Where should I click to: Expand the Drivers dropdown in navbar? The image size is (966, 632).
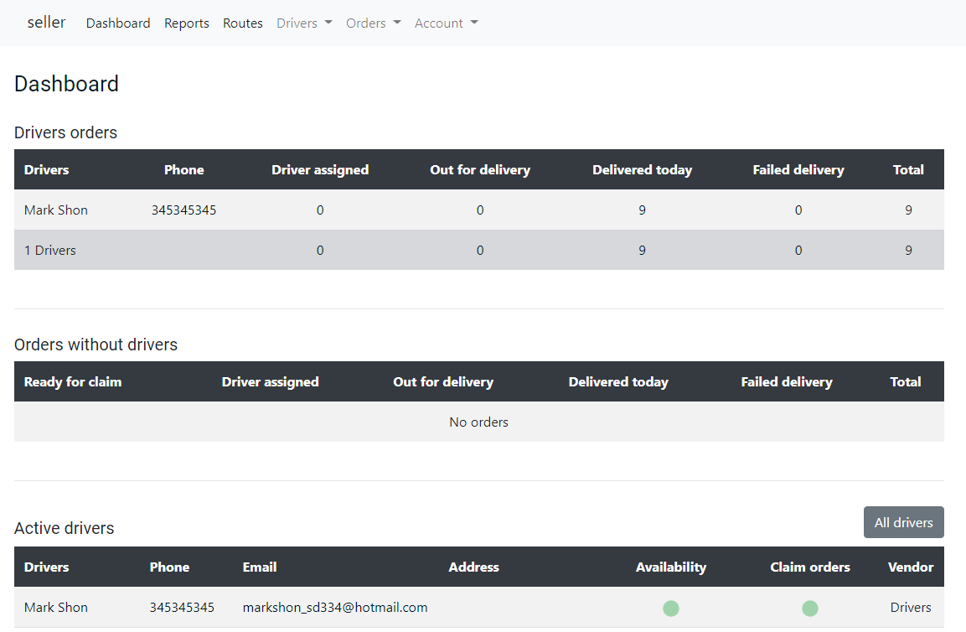click(x=304, y=23)
